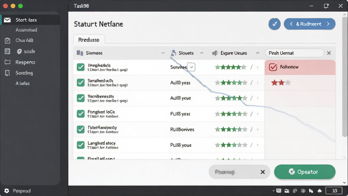This screenshot has height=196, width=348.
Task: Expand the Ilnegherbuis row with its right chevron
Action: [258, 67]
